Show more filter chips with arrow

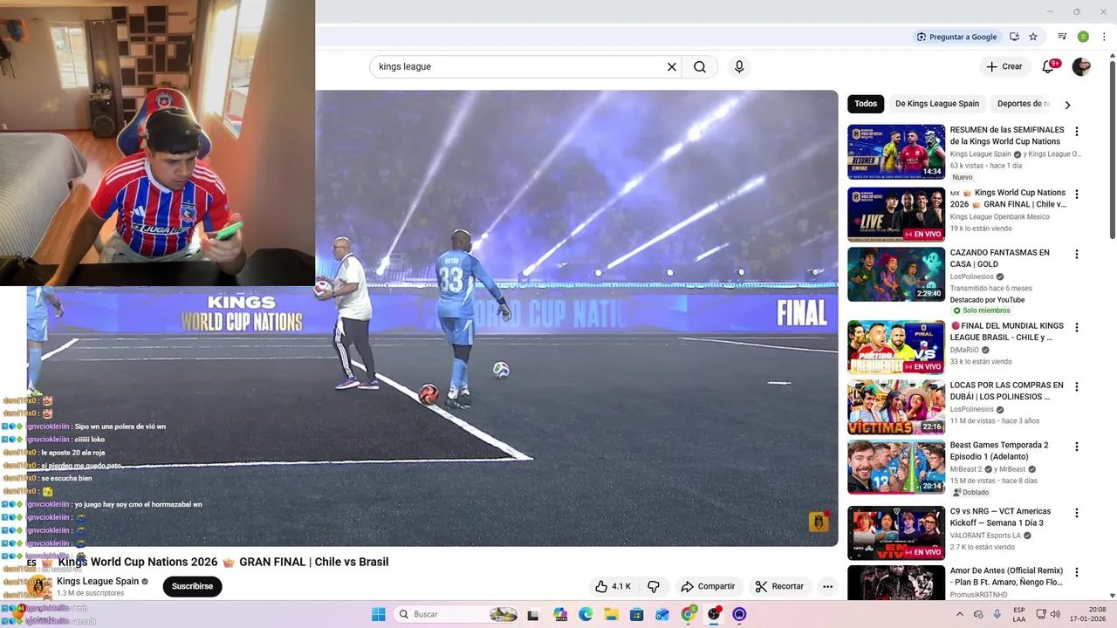coord(1067,105)
